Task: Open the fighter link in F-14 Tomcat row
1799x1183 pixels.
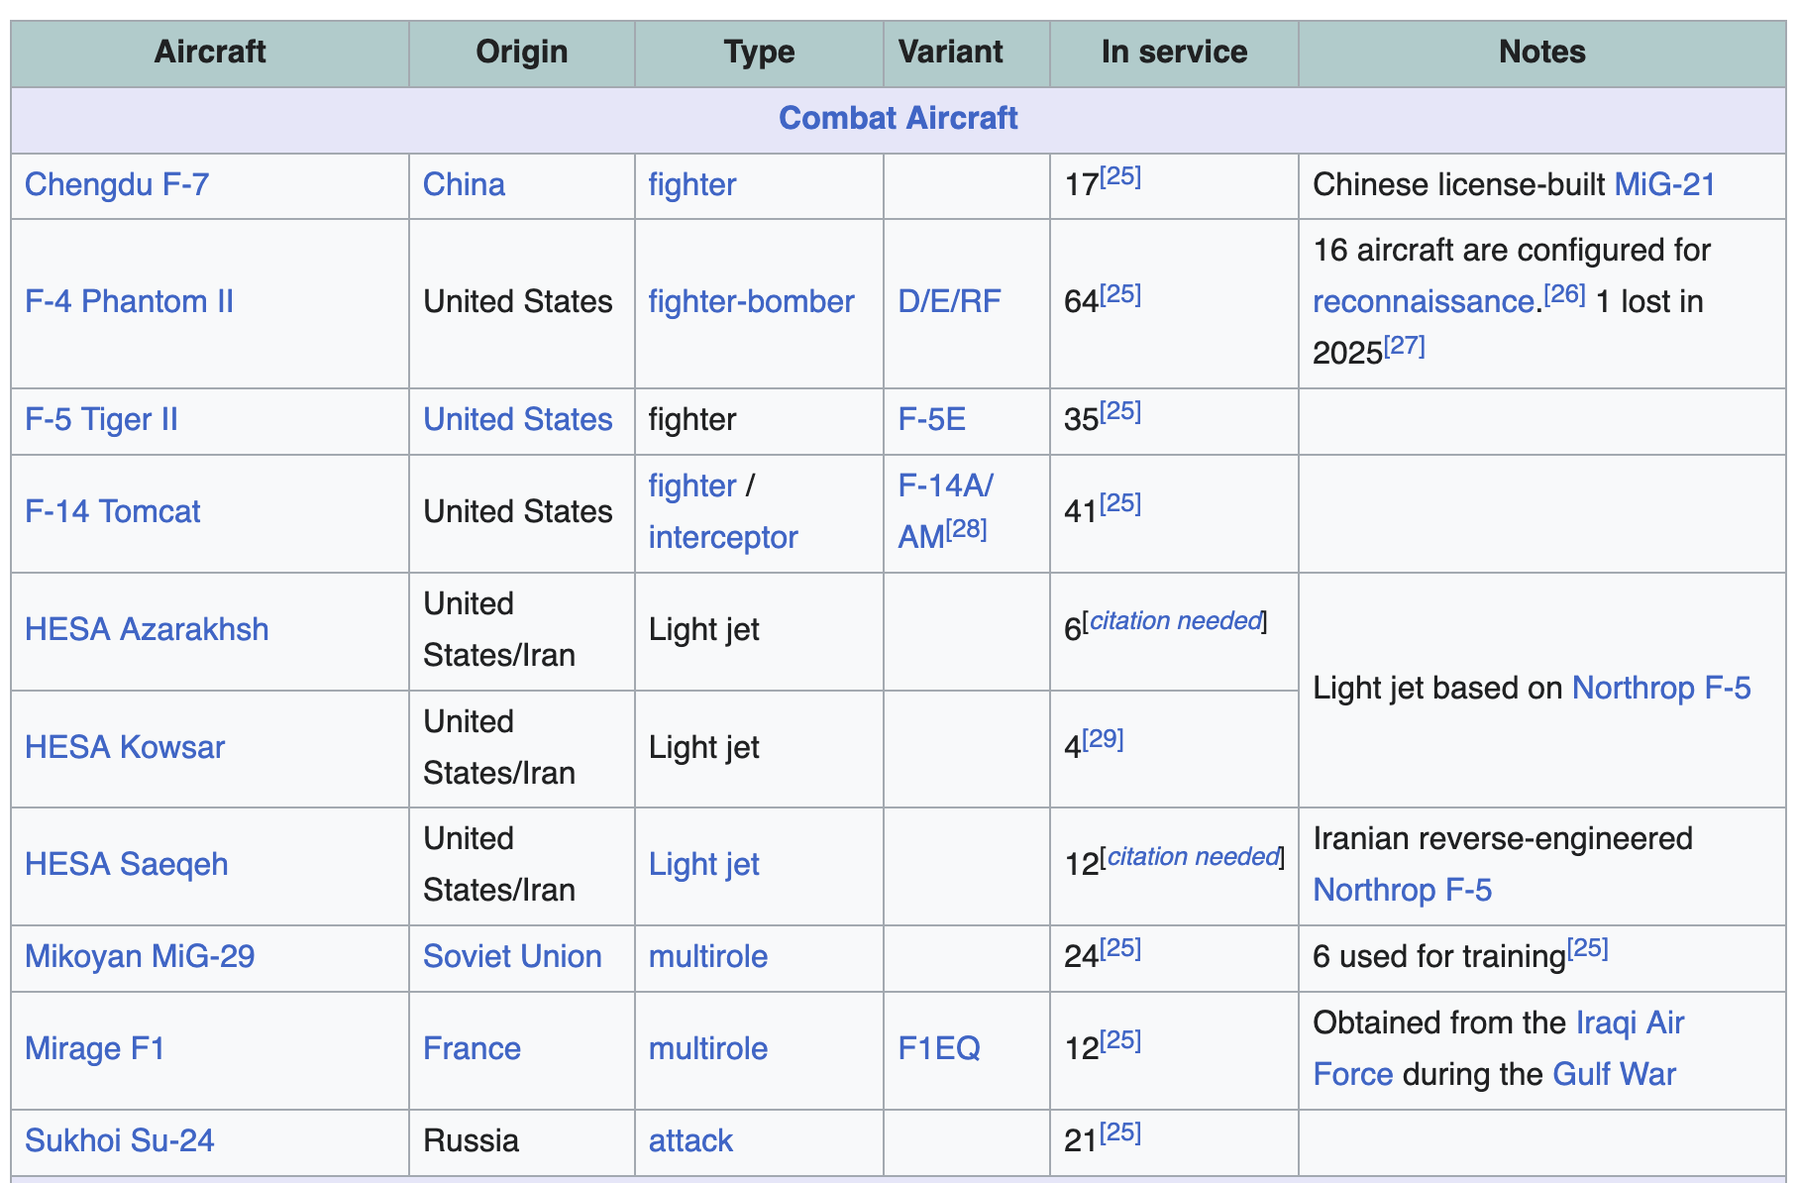Action: (x=692, y=485)
